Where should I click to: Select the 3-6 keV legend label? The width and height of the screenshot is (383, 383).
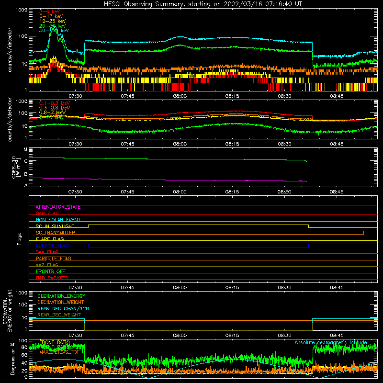point(49,11)
